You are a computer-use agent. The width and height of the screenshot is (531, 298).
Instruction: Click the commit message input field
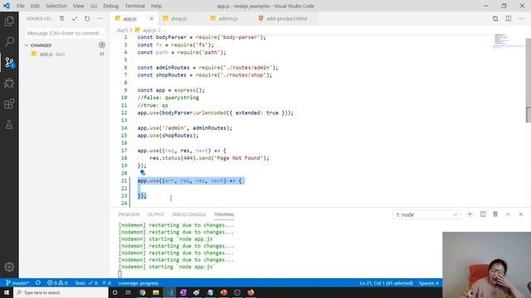click(65, 33)
